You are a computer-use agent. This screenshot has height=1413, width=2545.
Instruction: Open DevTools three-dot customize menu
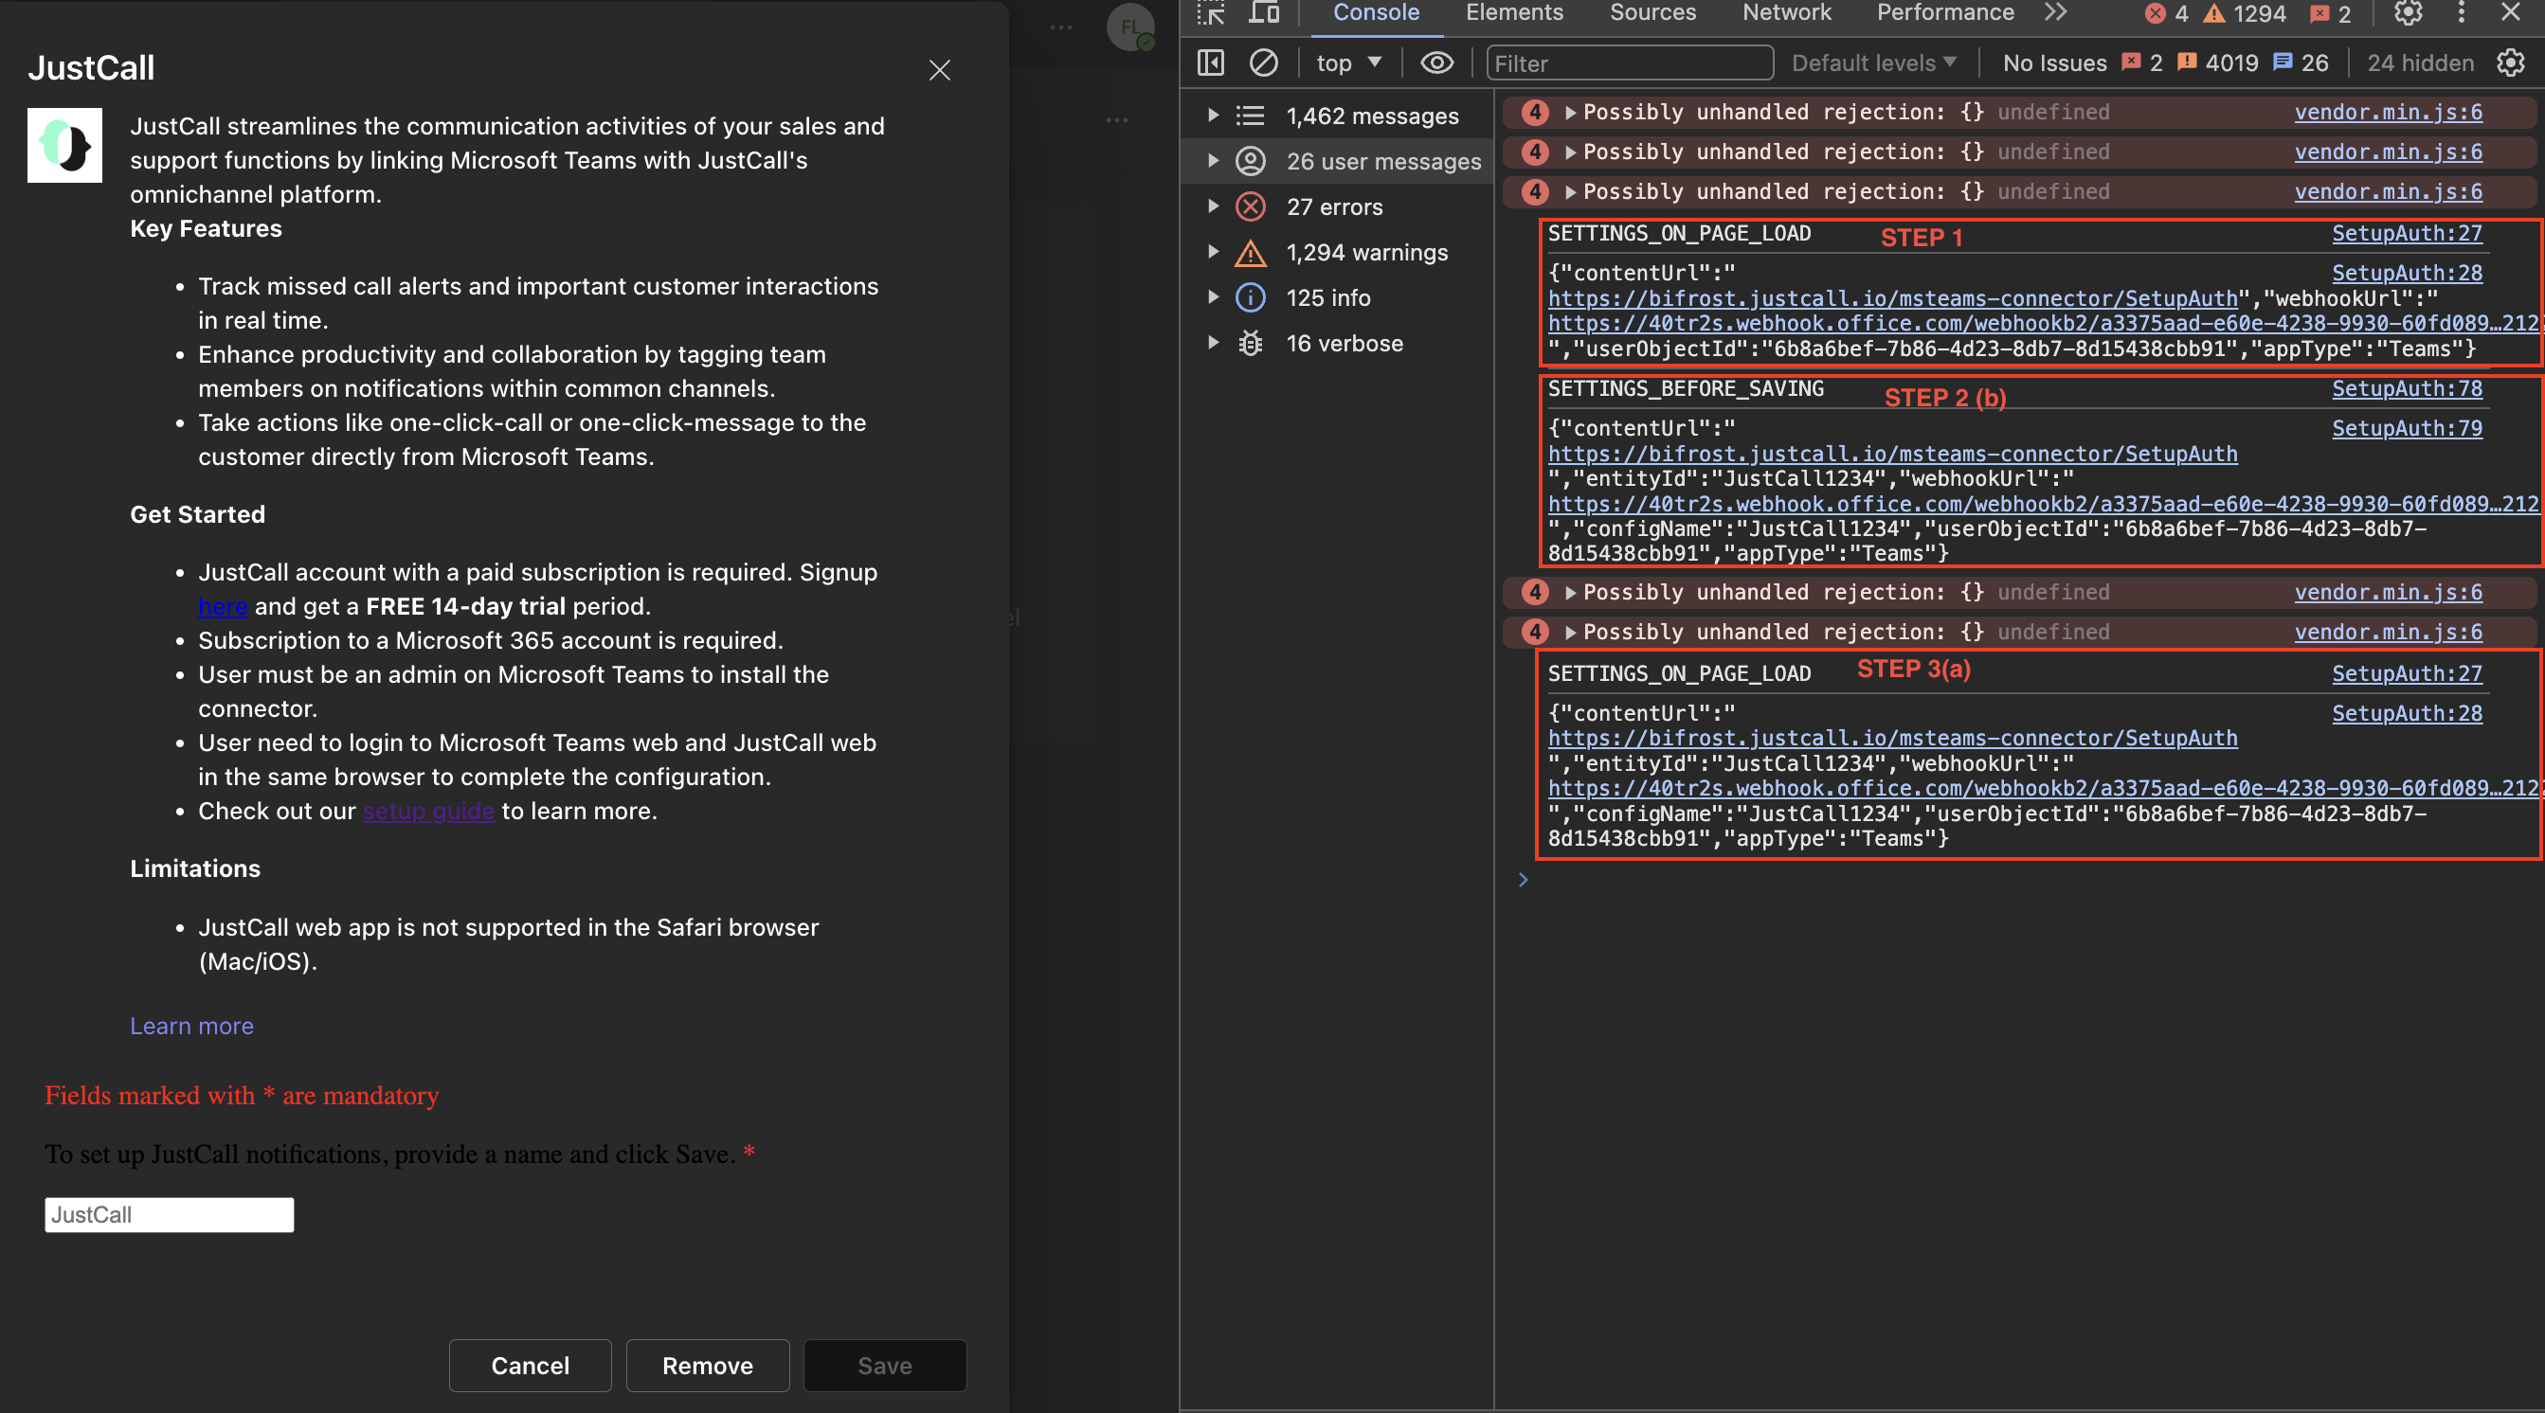tap(2461, 13)
